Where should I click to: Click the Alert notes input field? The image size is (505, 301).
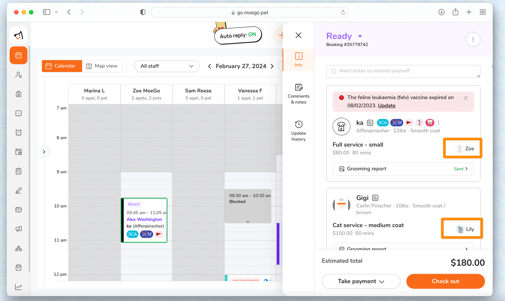[403, 71]
